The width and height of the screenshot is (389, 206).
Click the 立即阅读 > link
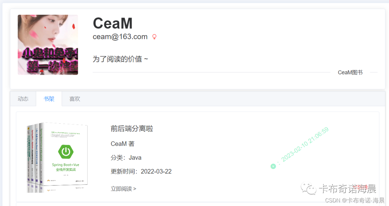123,189
